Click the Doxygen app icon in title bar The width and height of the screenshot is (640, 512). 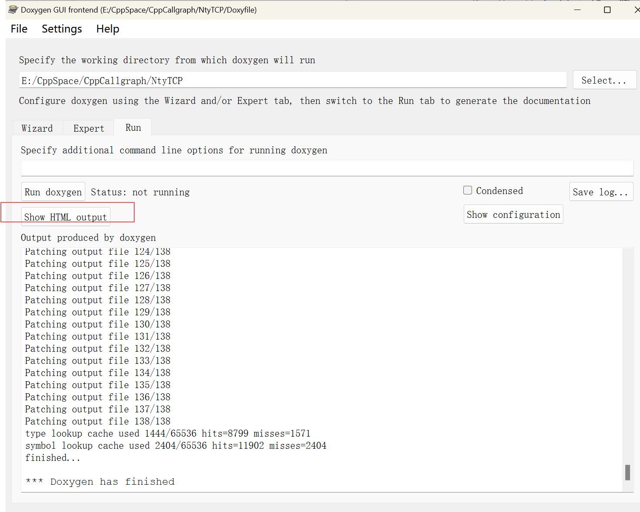pyautogui.click(x=13, y=10)
